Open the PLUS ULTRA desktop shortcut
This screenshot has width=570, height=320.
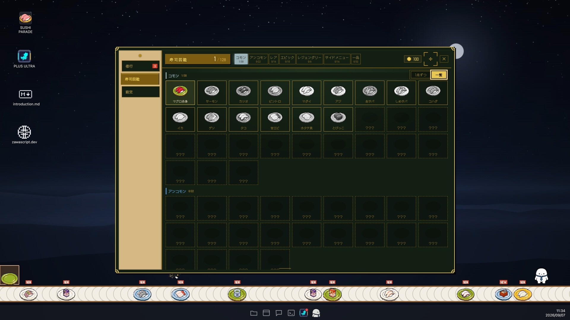tap(24, 59)
